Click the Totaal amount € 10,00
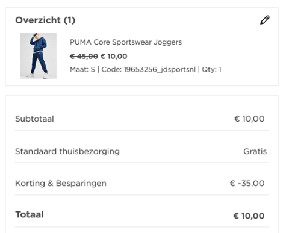This screenshot has width=286, height=233. pos(249,216)
